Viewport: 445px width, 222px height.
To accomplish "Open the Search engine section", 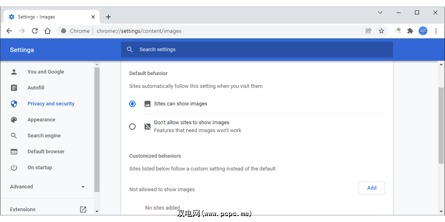I will pos(44,136).
